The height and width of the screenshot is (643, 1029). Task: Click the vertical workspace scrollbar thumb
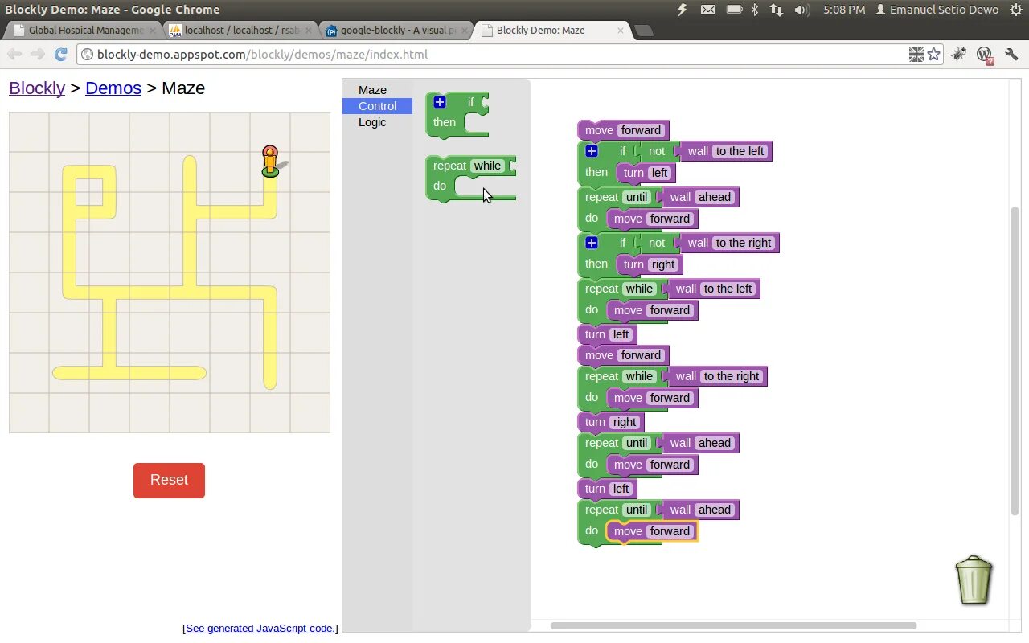tap(1015, 361)
